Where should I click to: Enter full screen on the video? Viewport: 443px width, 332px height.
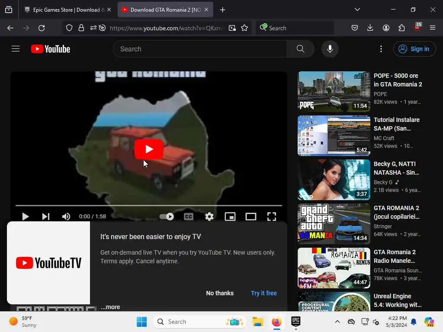[x=272, y=217]
